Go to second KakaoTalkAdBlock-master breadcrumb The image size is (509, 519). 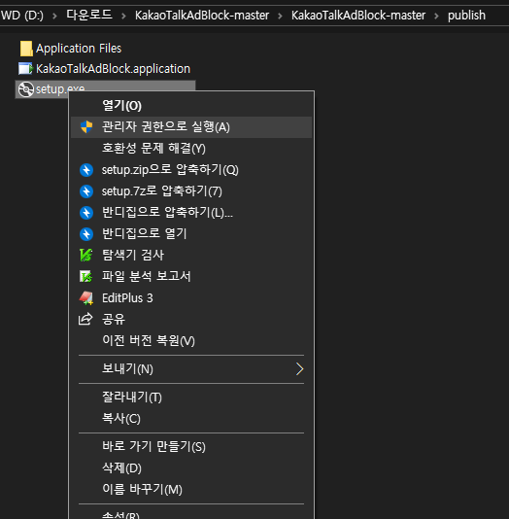[x=358, y=16]
